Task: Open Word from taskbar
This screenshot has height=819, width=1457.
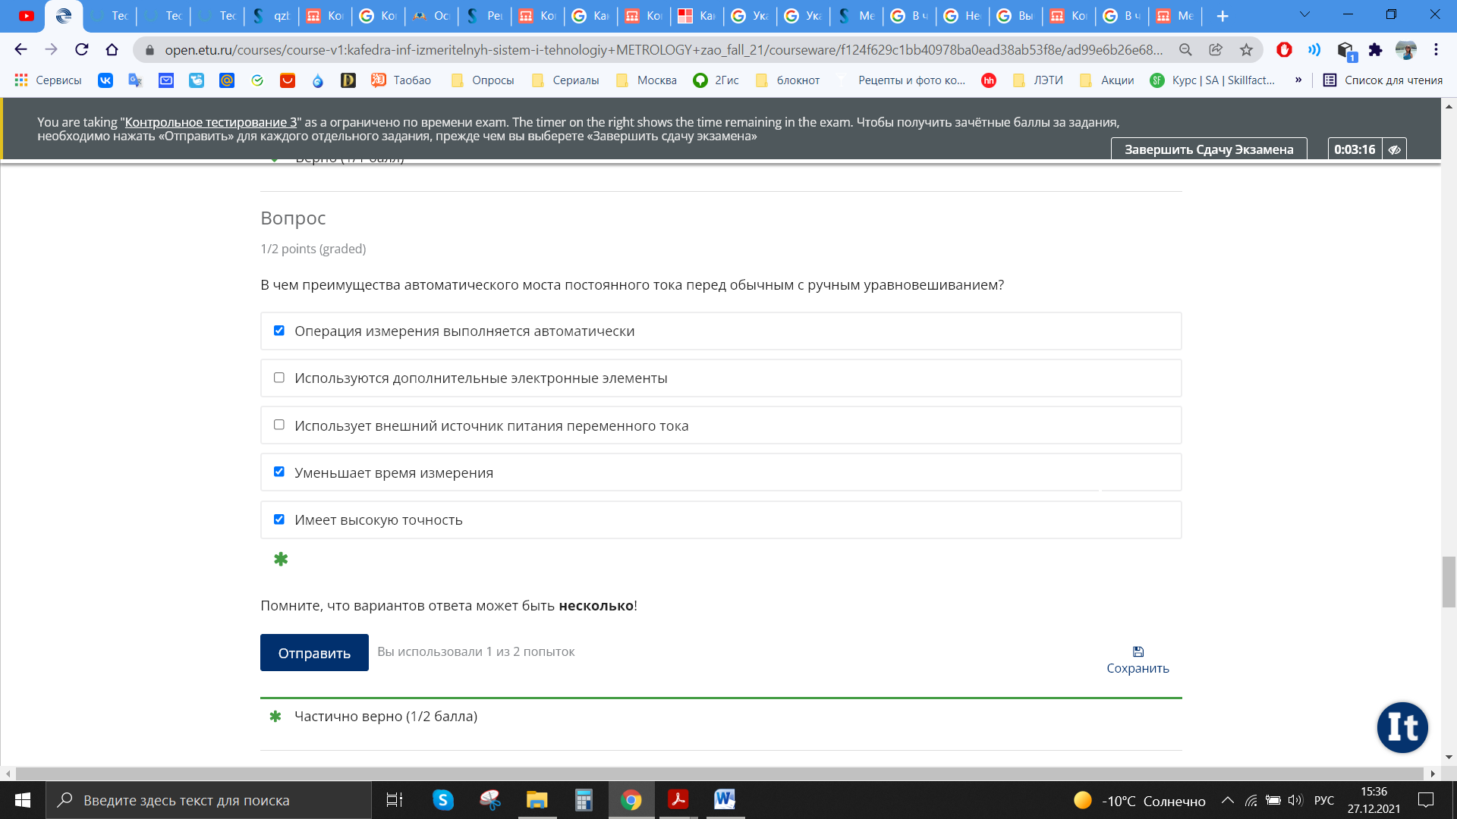Action: (725, 800)
